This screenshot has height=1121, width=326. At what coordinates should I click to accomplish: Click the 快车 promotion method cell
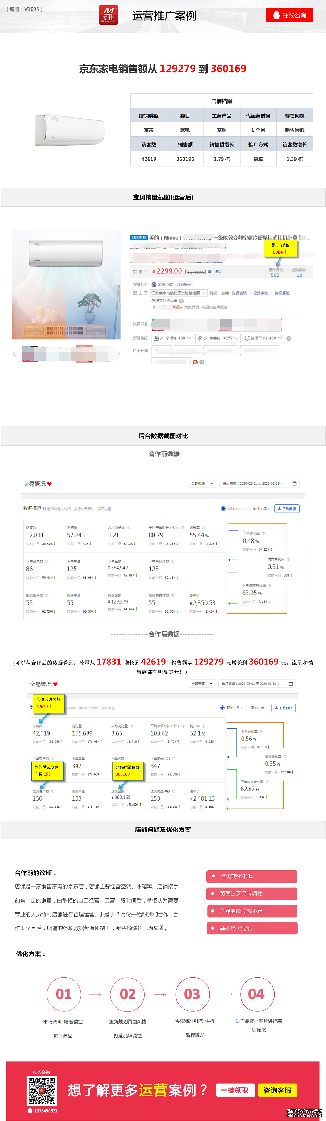coord(258,159)
